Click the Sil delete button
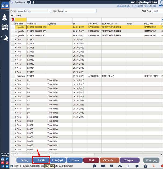The width and height of the screenshot is (163, 169). pyautogui.click(x=91, y=160)
